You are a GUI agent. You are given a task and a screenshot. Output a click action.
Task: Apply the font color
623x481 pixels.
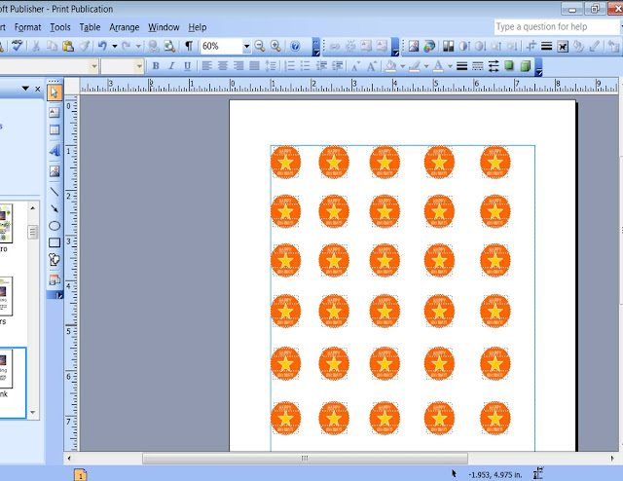[x=438, y=66]
